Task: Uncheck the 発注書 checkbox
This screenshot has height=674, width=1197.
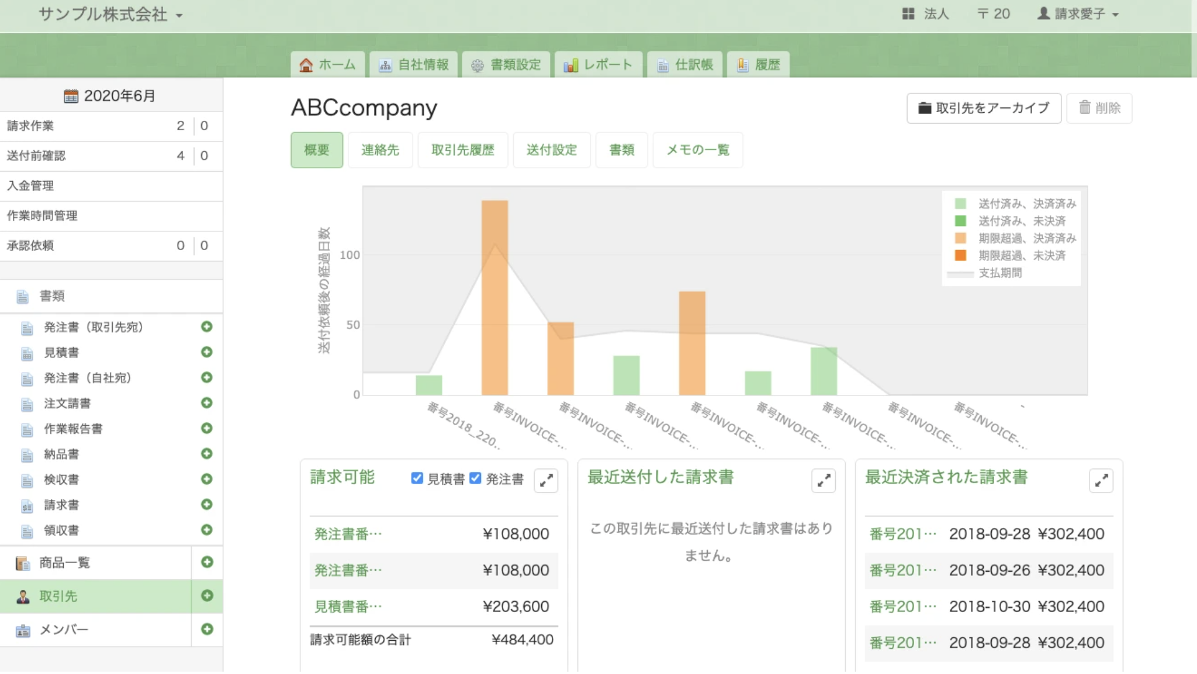Action: pos(475,478)
